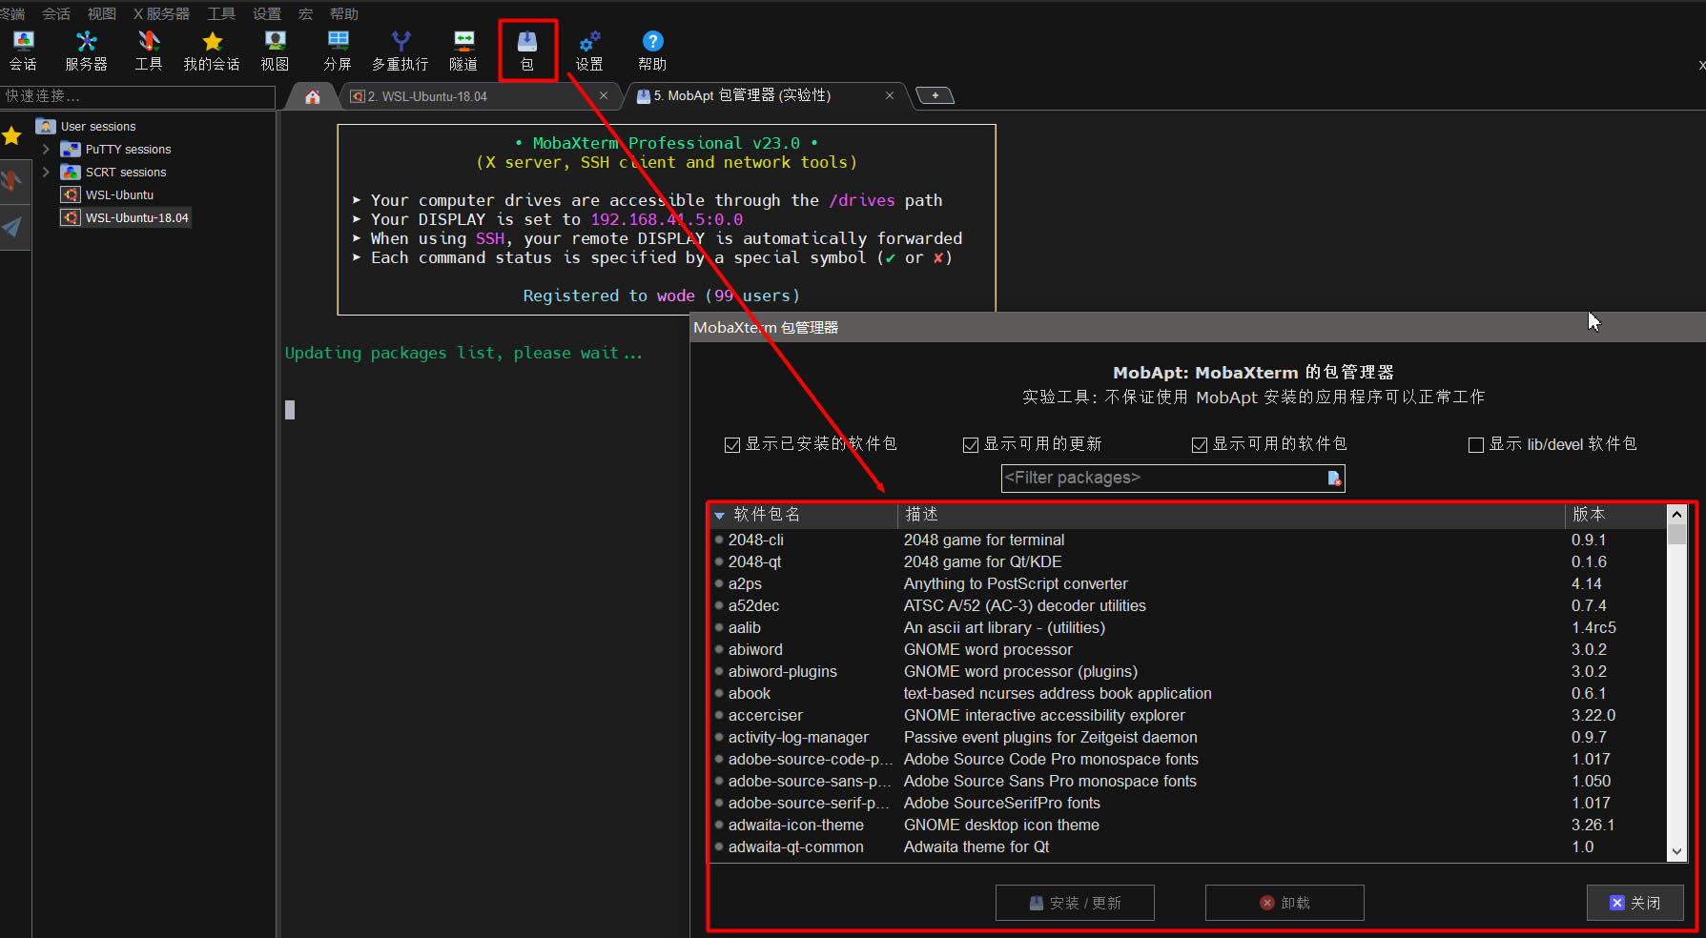The height and width of the screenshot is (938, 1706).
Task: Click the 软件包名 column sort arrow
Action: [x=720, y=516]
